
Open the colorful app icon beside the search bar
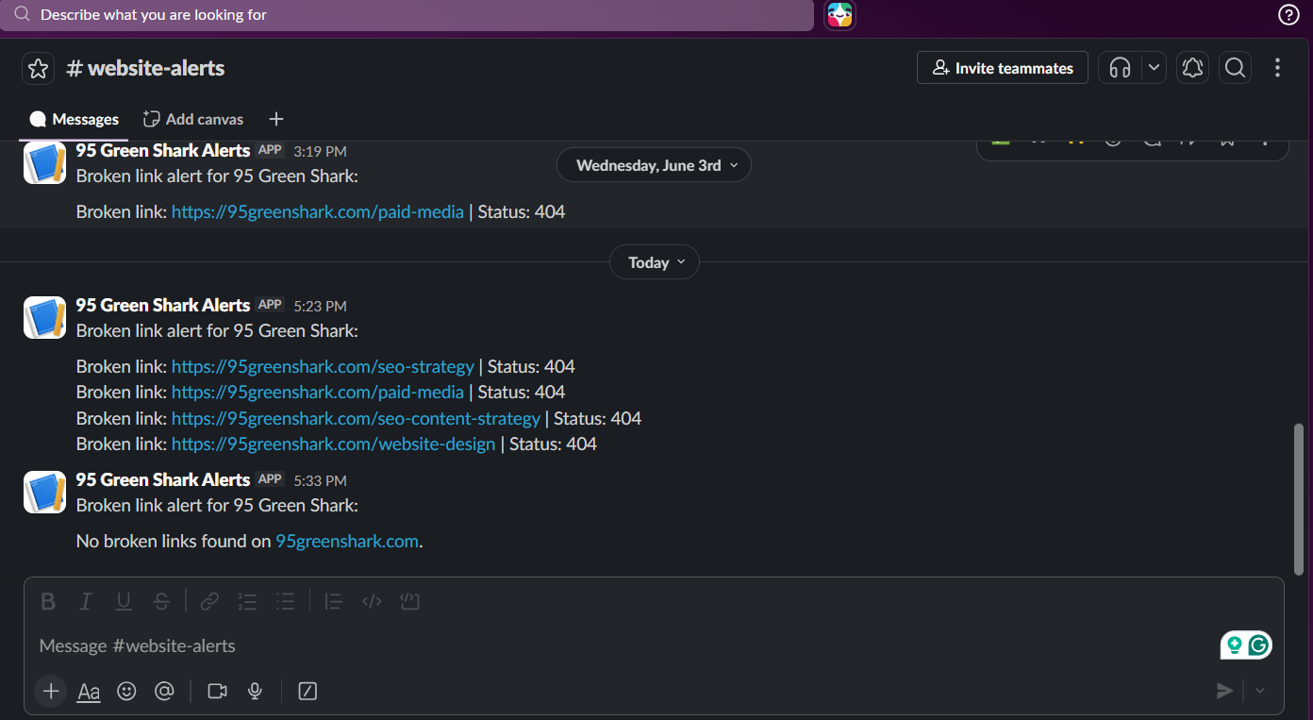point(839,15)
